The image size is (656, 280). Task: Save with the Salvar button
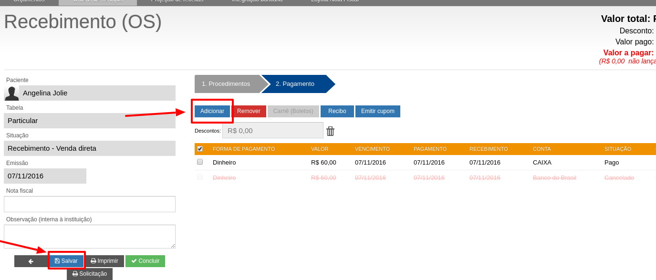click(x=66, y=261)
